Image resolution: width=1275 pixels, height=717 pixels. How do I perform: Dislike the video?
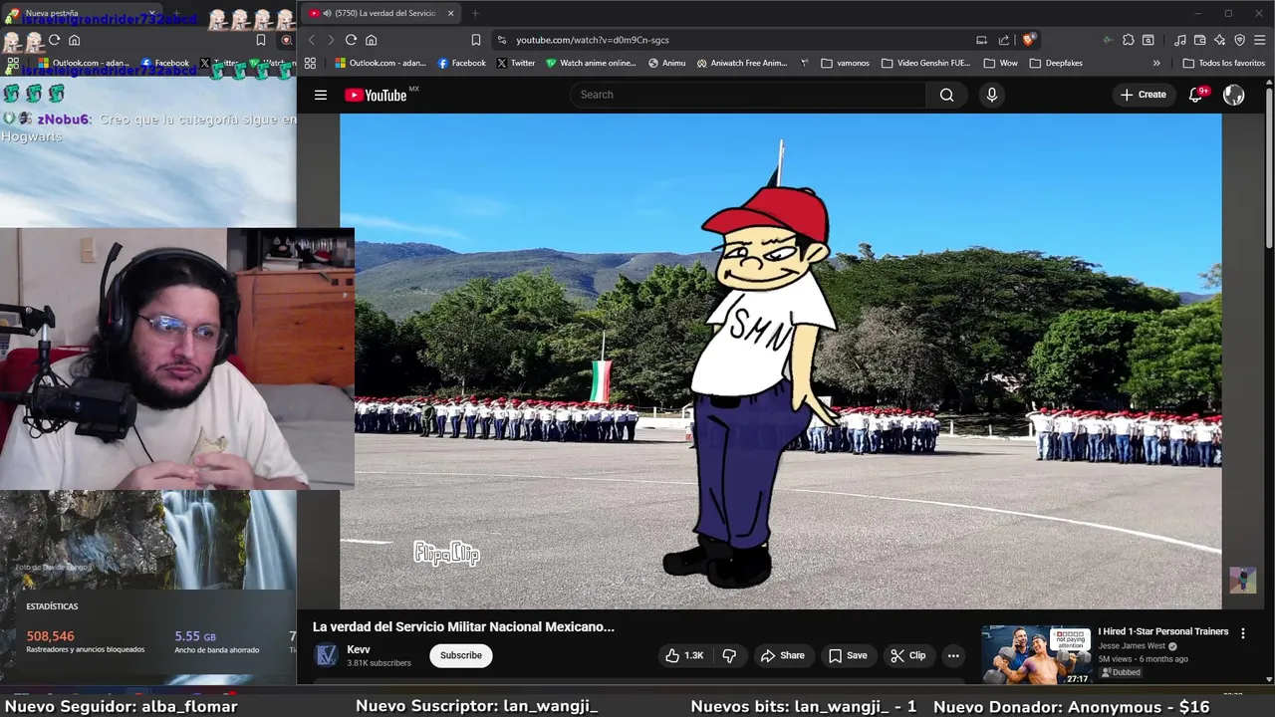(x=729, y=655)
